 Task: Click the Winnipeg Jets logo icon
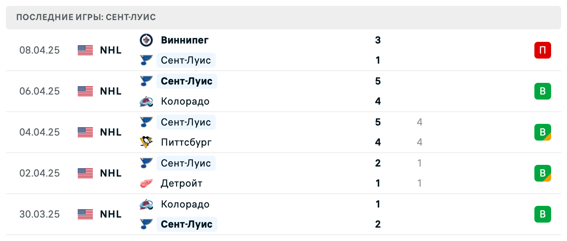(146, 40)
